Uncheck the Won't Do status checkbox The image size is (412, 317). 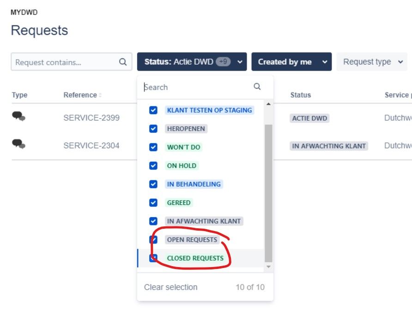[x=153, y=147]
